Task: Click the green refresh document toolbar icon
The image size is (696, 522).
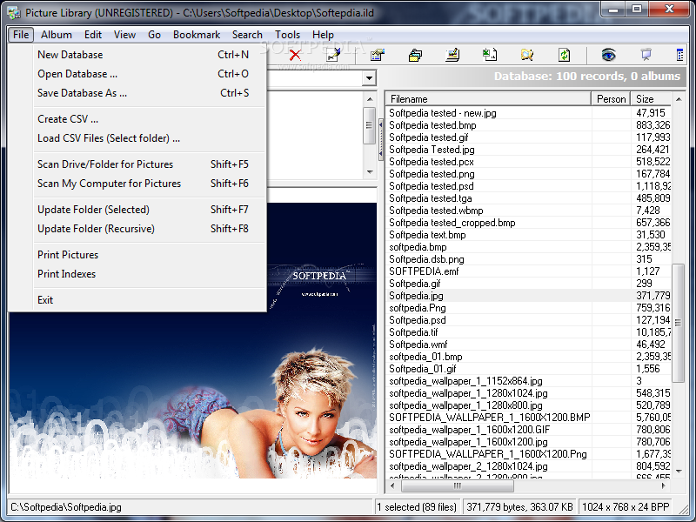Action: [x=564, y=55]
